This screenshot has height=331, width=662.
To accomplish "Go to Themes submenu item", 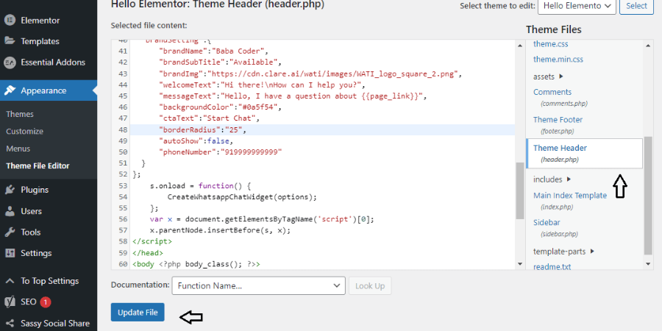I will point(20,115).
